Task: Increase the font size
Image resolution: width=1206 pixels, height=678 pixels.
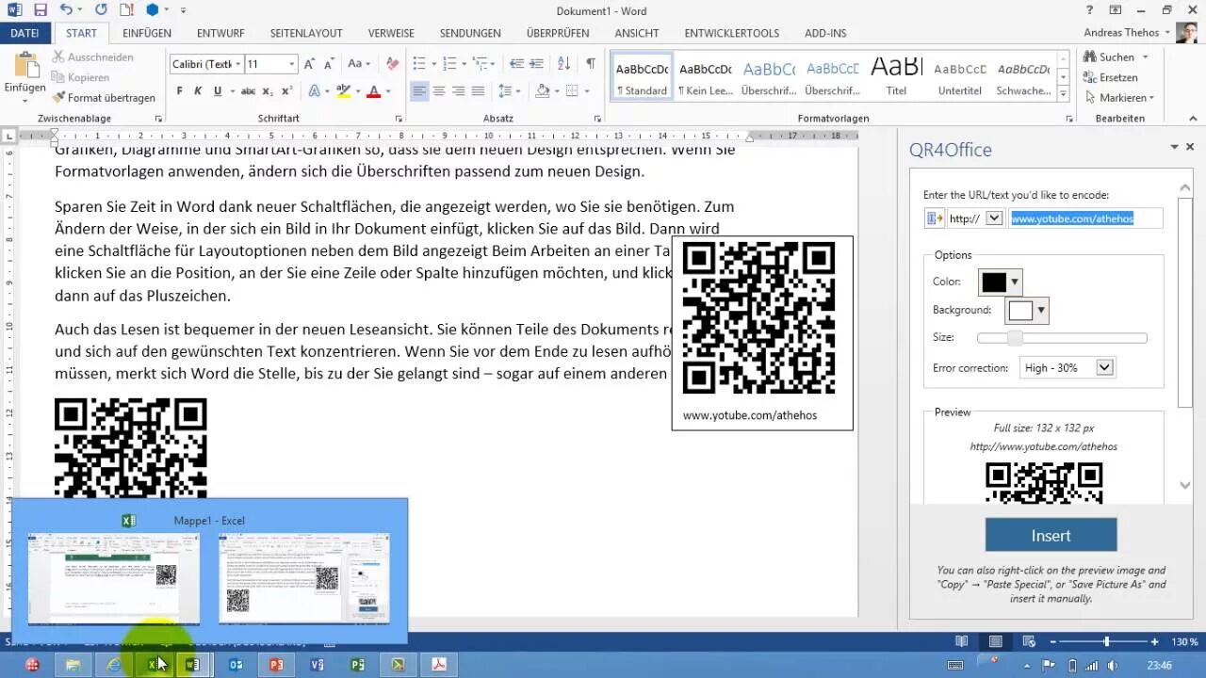Action: coord(311,64)
